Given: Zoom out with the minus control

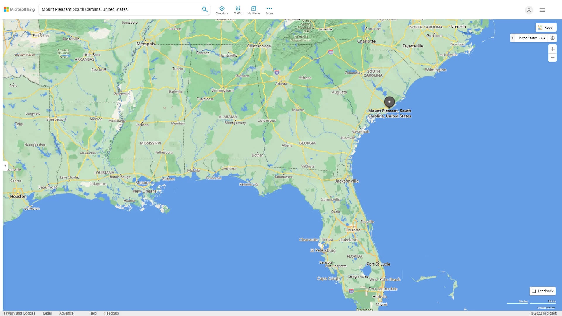Looking at the screenshot, I should point(553,58).
